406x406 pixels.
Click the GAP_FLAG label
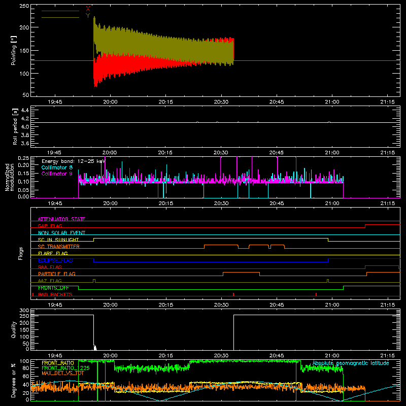click(50, 226)
